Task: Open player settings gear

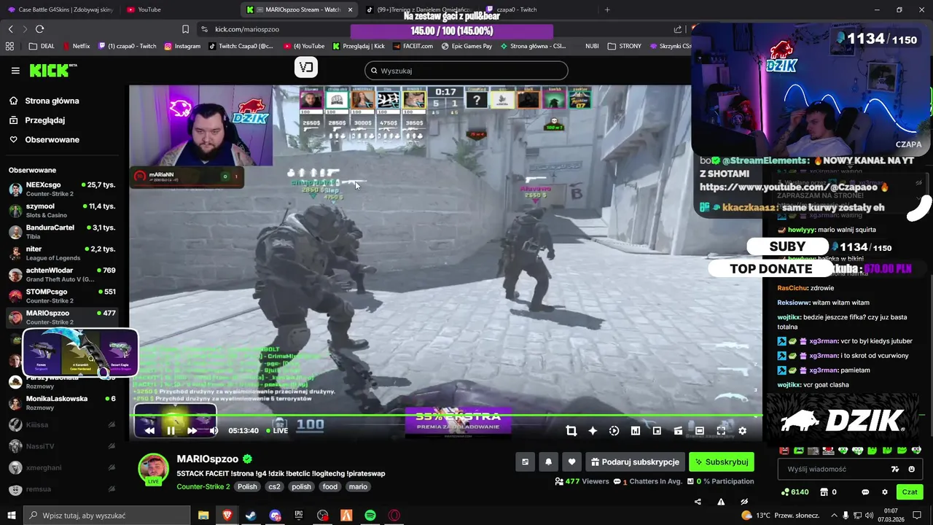Action: click(742, 431)
